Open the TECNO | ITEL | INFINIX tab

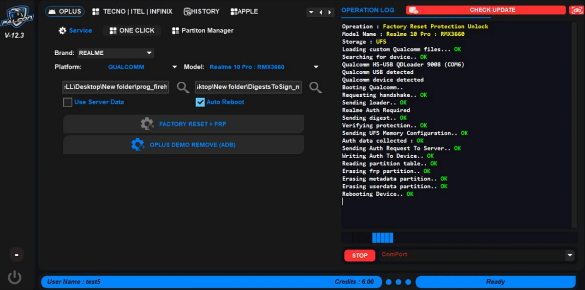pos(132,12)
